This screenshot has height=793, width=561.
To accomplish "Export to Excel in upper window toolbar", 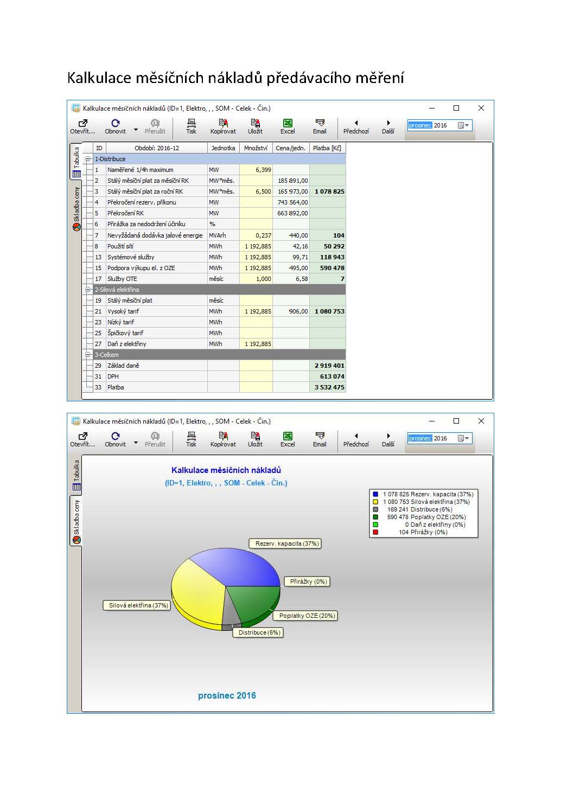I will click(288, 123).
